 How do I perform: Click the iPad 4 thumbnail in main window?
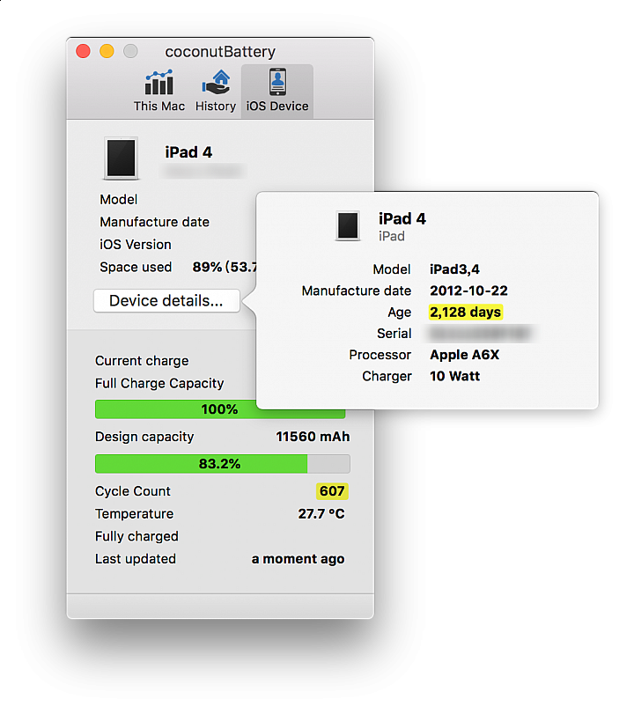(121, 158)
